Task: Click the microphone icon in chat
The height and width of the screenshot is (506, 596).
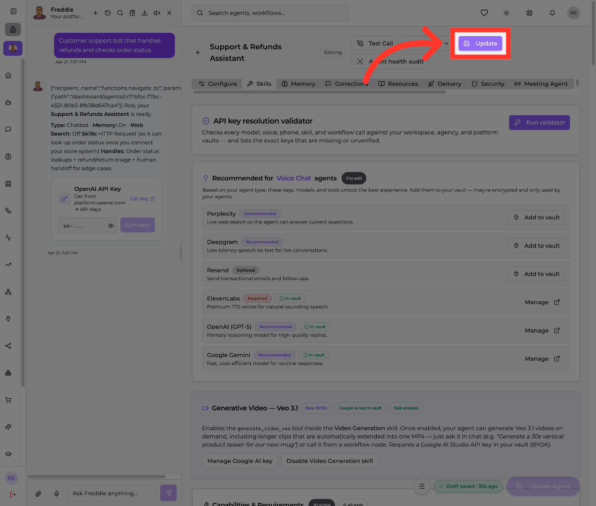Action: (57, 493)
